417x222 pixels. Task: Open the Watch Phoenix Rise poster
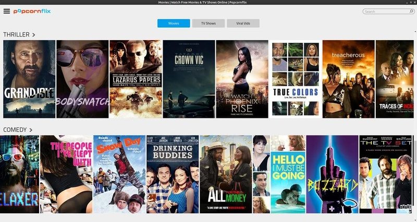point(242,79)
